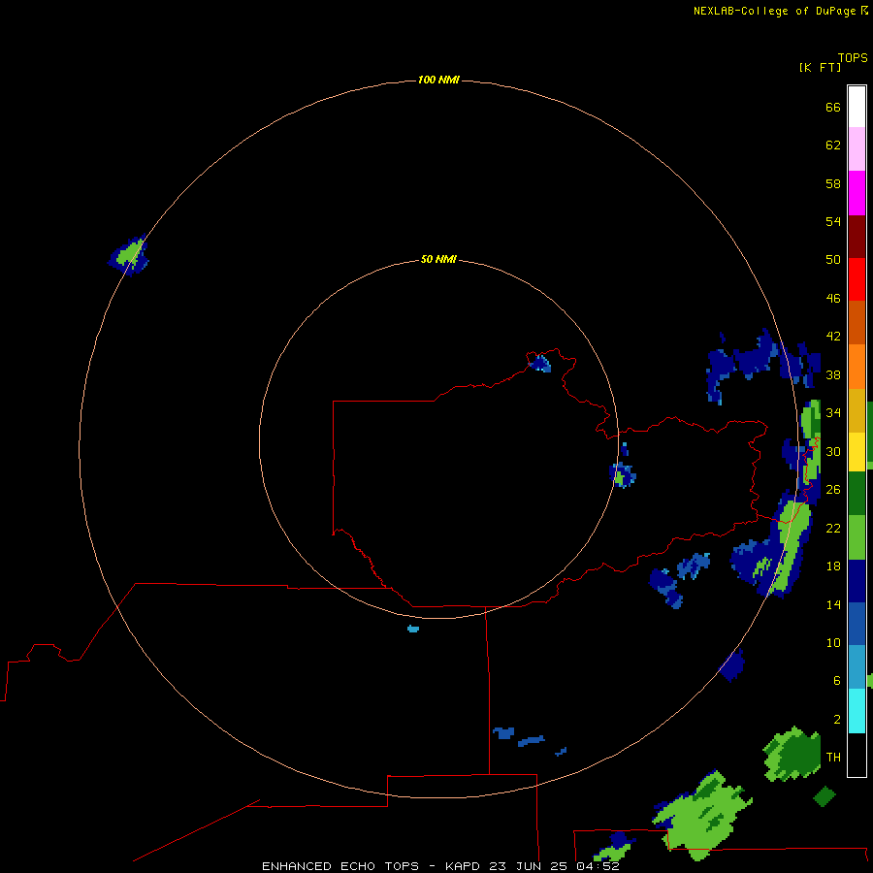
Task: Click the TH legend label
Action: coord(833,757)
